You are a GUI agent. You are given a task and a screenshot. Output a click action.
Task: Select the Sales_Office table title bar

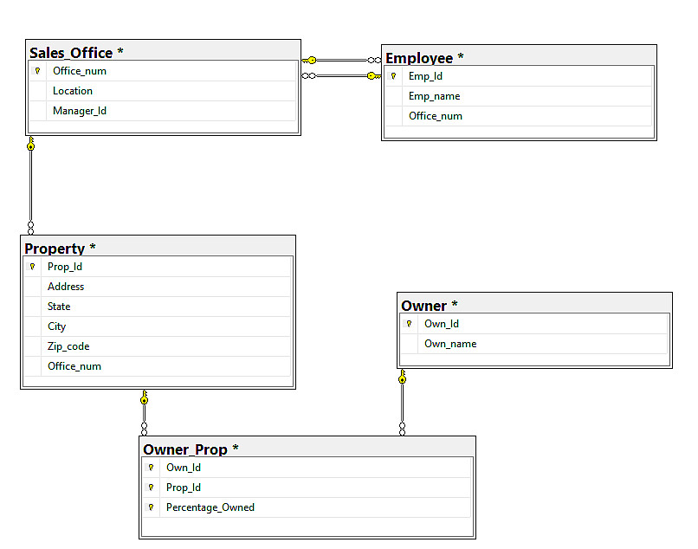click(x=163, y=52)
